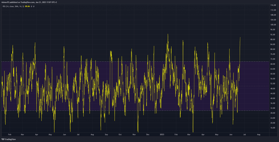Click the 92.00 scale label

click(x=273, y=35)
